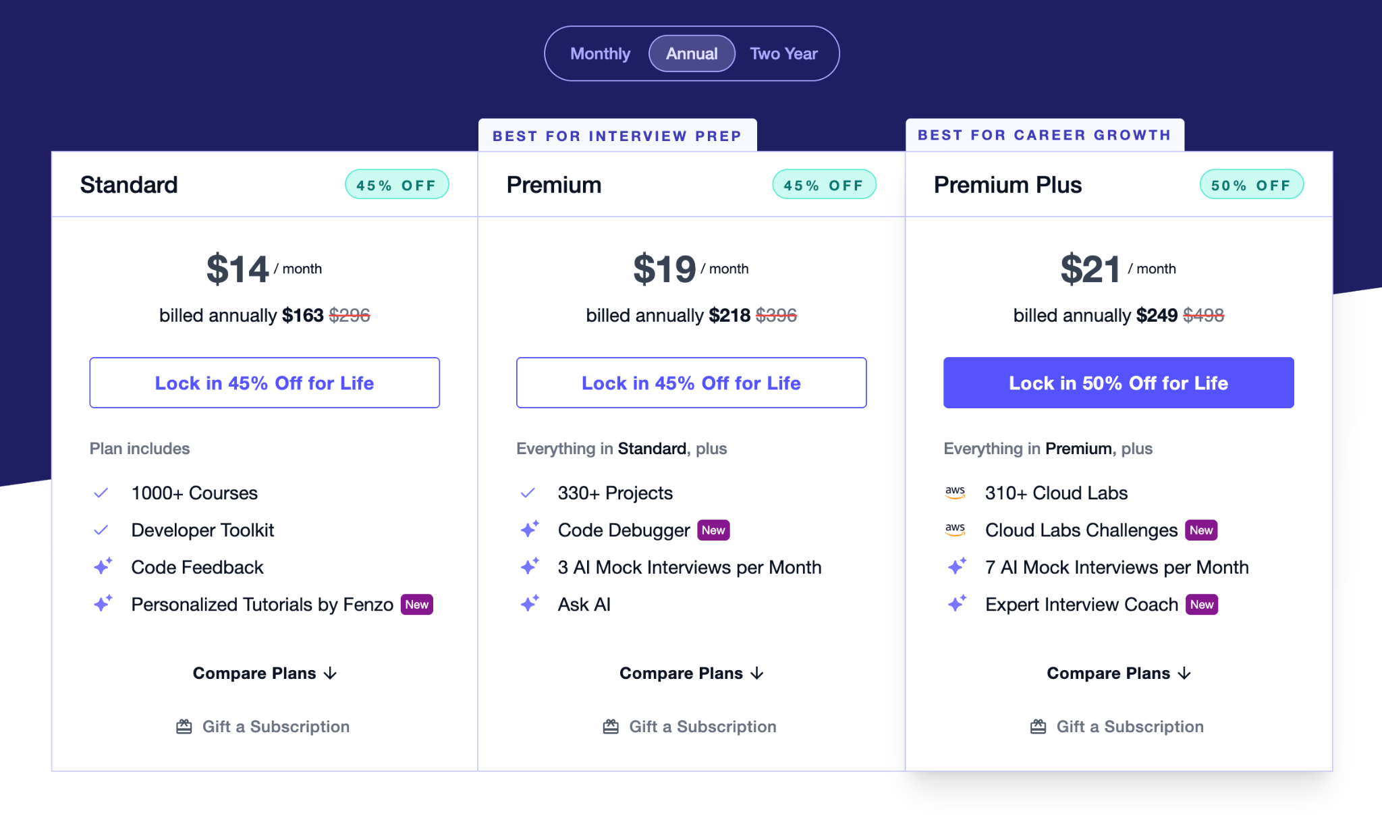Click Lock in 45% Off under Standard
The height and width of the screenshot is (826, 1382).
coord(264,383)
